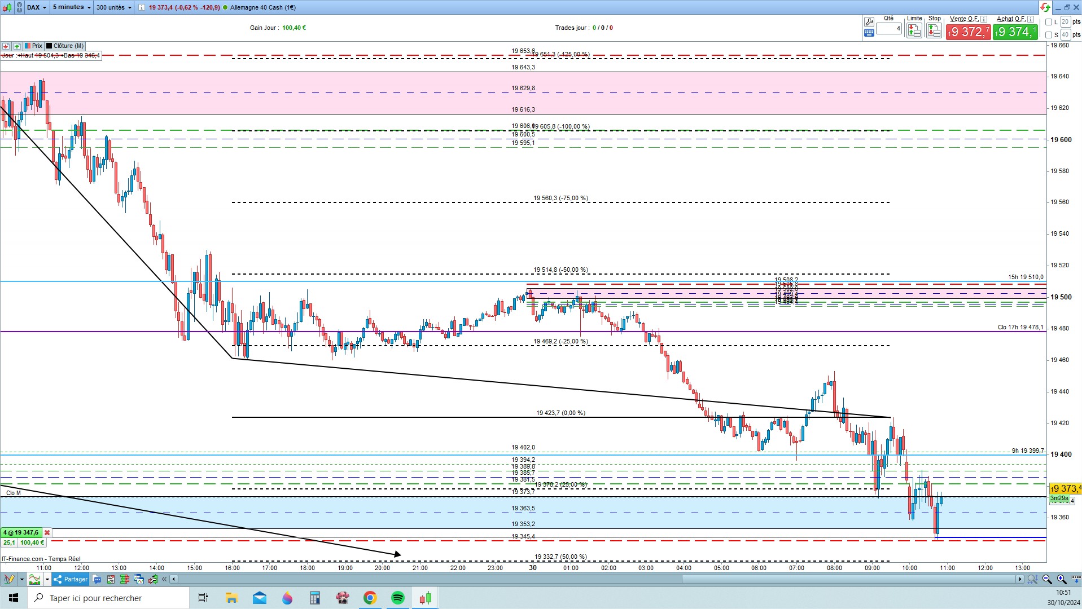Click the trading settings wrench icon
The width and height of the screenshot is (1082, 609).
[x=869, y=22]
